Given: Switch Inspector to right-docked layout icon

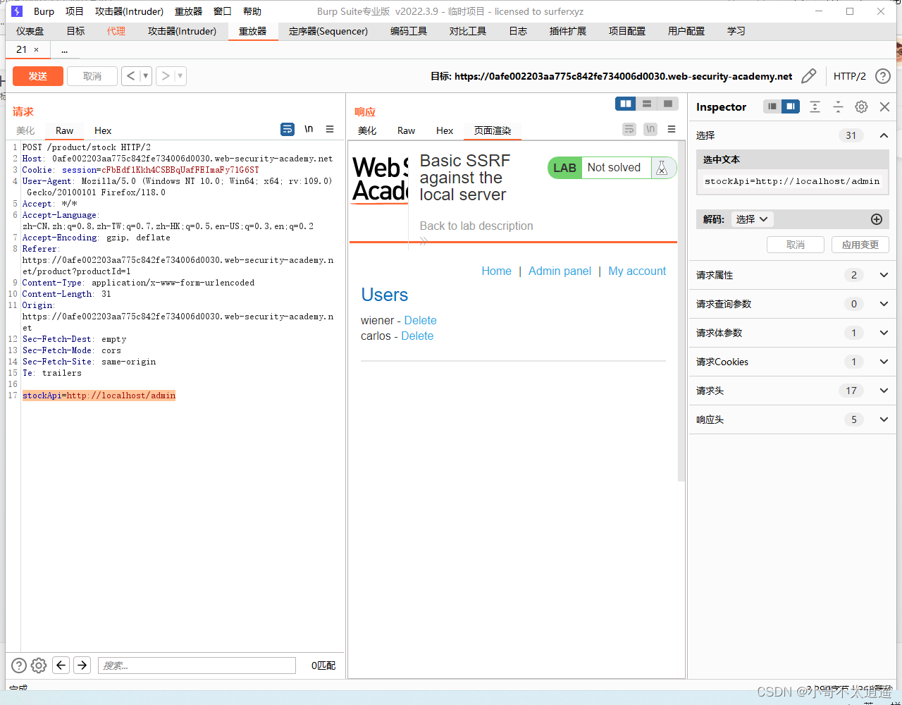Looking at the screenshot, I should (x=791, y=106).
